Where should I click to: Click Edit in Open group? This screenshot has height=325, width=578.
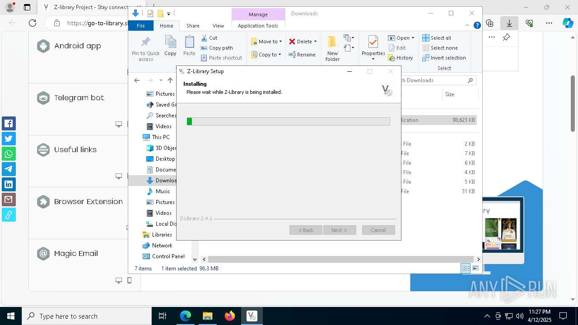click(x=397, y=48)
